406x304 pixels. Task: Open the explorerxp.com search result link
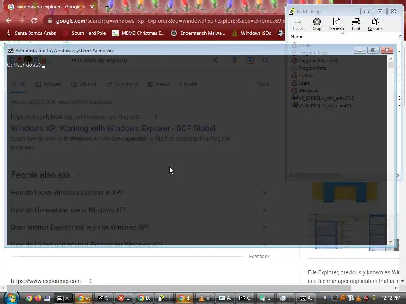pos(46,281)
